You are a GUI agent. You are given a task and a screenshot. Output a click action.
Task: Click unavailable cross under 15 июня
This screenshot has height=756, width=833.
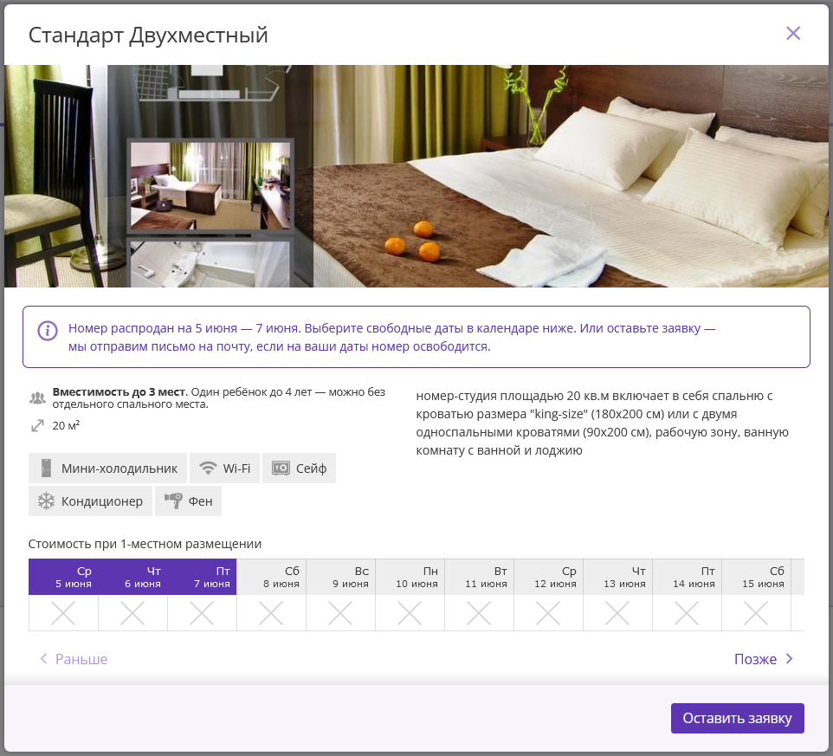point(756,613)
